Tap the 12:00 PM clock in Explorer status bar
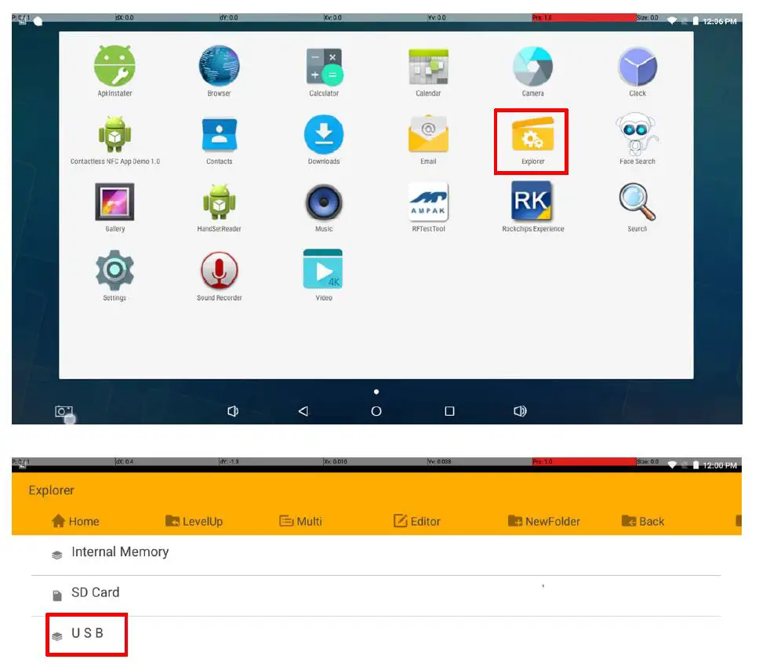 click(x=720, y=465)
